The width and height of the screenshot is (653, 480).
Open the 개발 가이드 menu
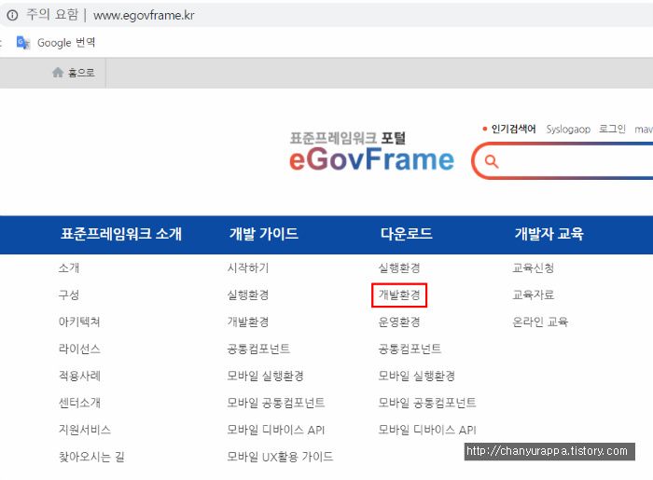pos(264,234)
